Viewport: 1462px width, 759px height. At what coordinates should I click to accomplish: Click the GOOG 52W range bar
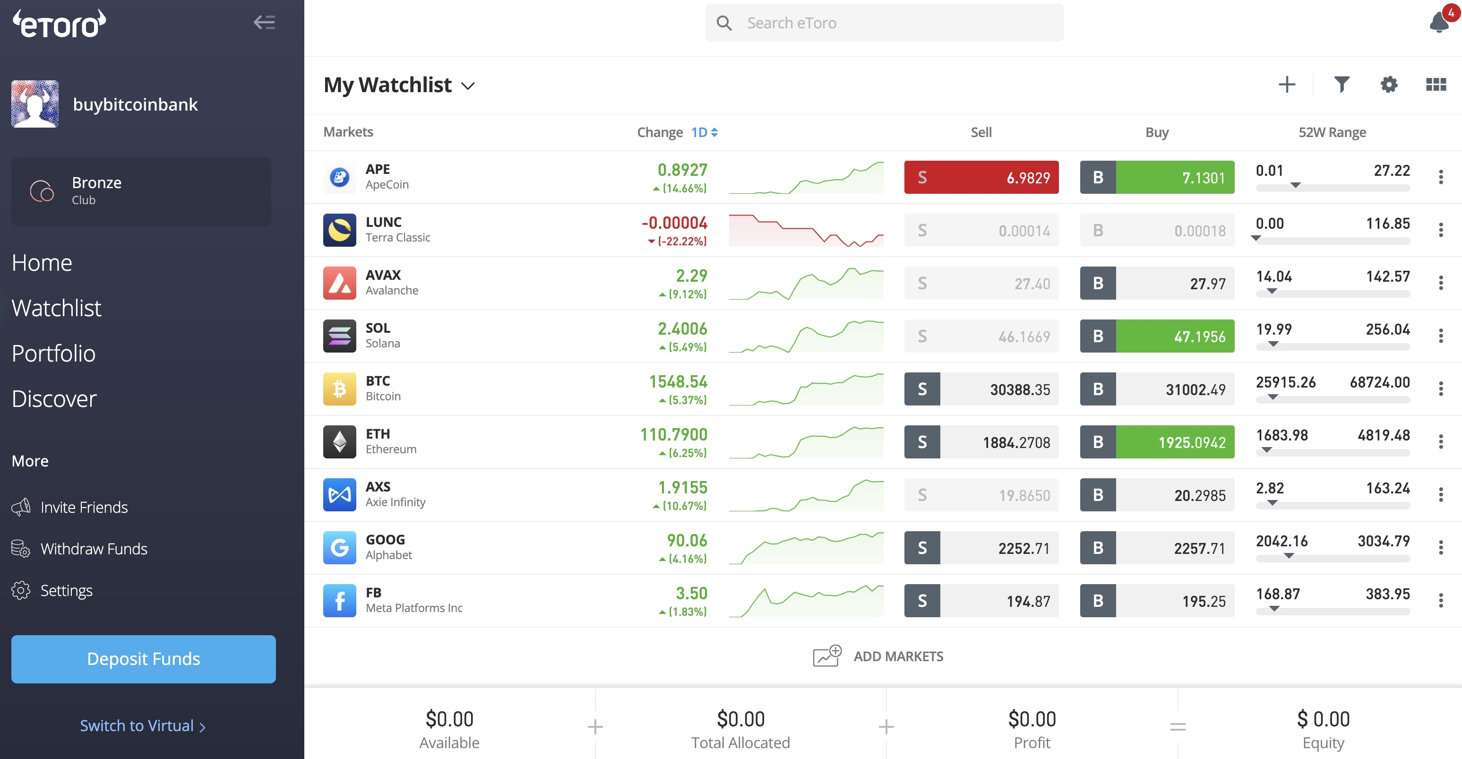pos(1333,559)
